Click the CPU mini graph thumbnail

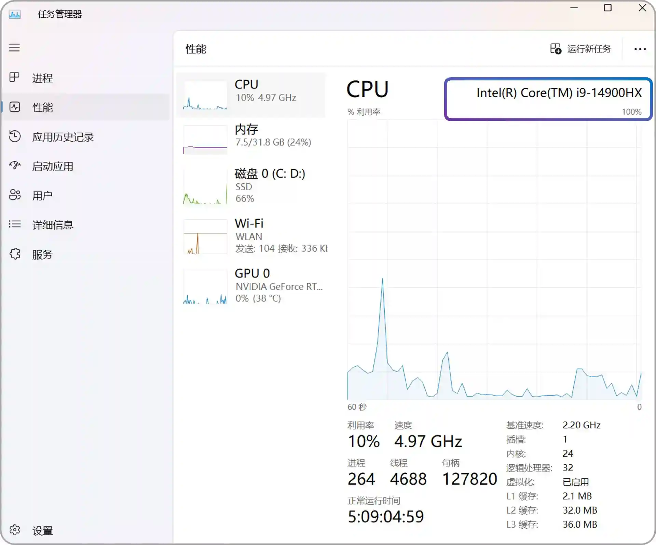click(205, 95)
